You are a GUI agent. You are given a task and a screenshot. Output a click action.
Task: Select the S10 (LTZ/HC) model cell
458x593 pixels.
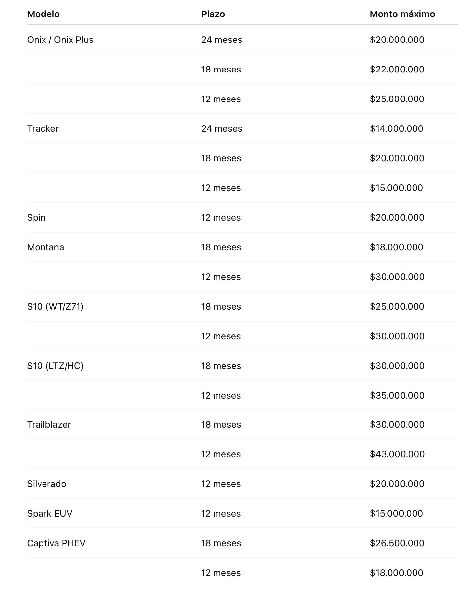[55, 366]
